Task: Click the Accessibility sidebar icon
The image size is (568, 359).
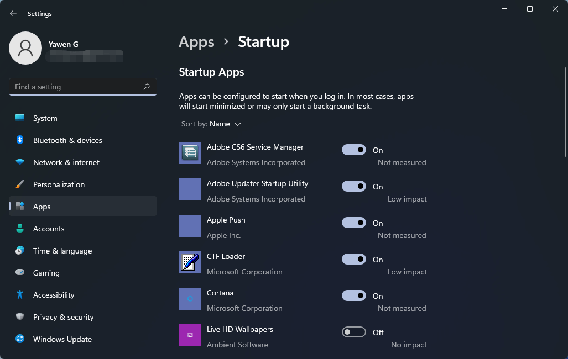Action: coord(20,295)
